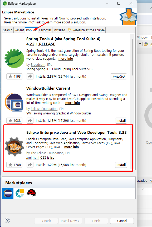Click the xml tag link

(x=29, y=158)
